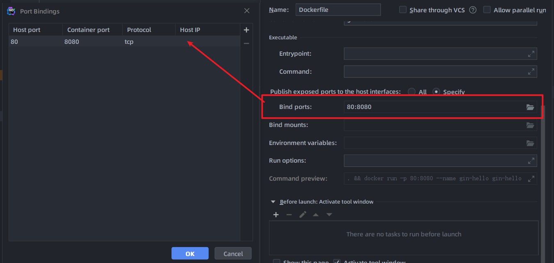The image size is (554, 263).
Task: Expand the Run options field
Action: pyautogui.click(x=531, y=161)
